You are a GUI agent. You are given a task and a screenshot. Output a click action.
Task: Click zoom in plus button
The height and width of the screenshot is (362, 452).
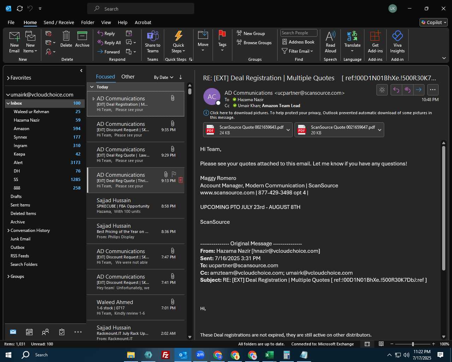tap(433, 344)
